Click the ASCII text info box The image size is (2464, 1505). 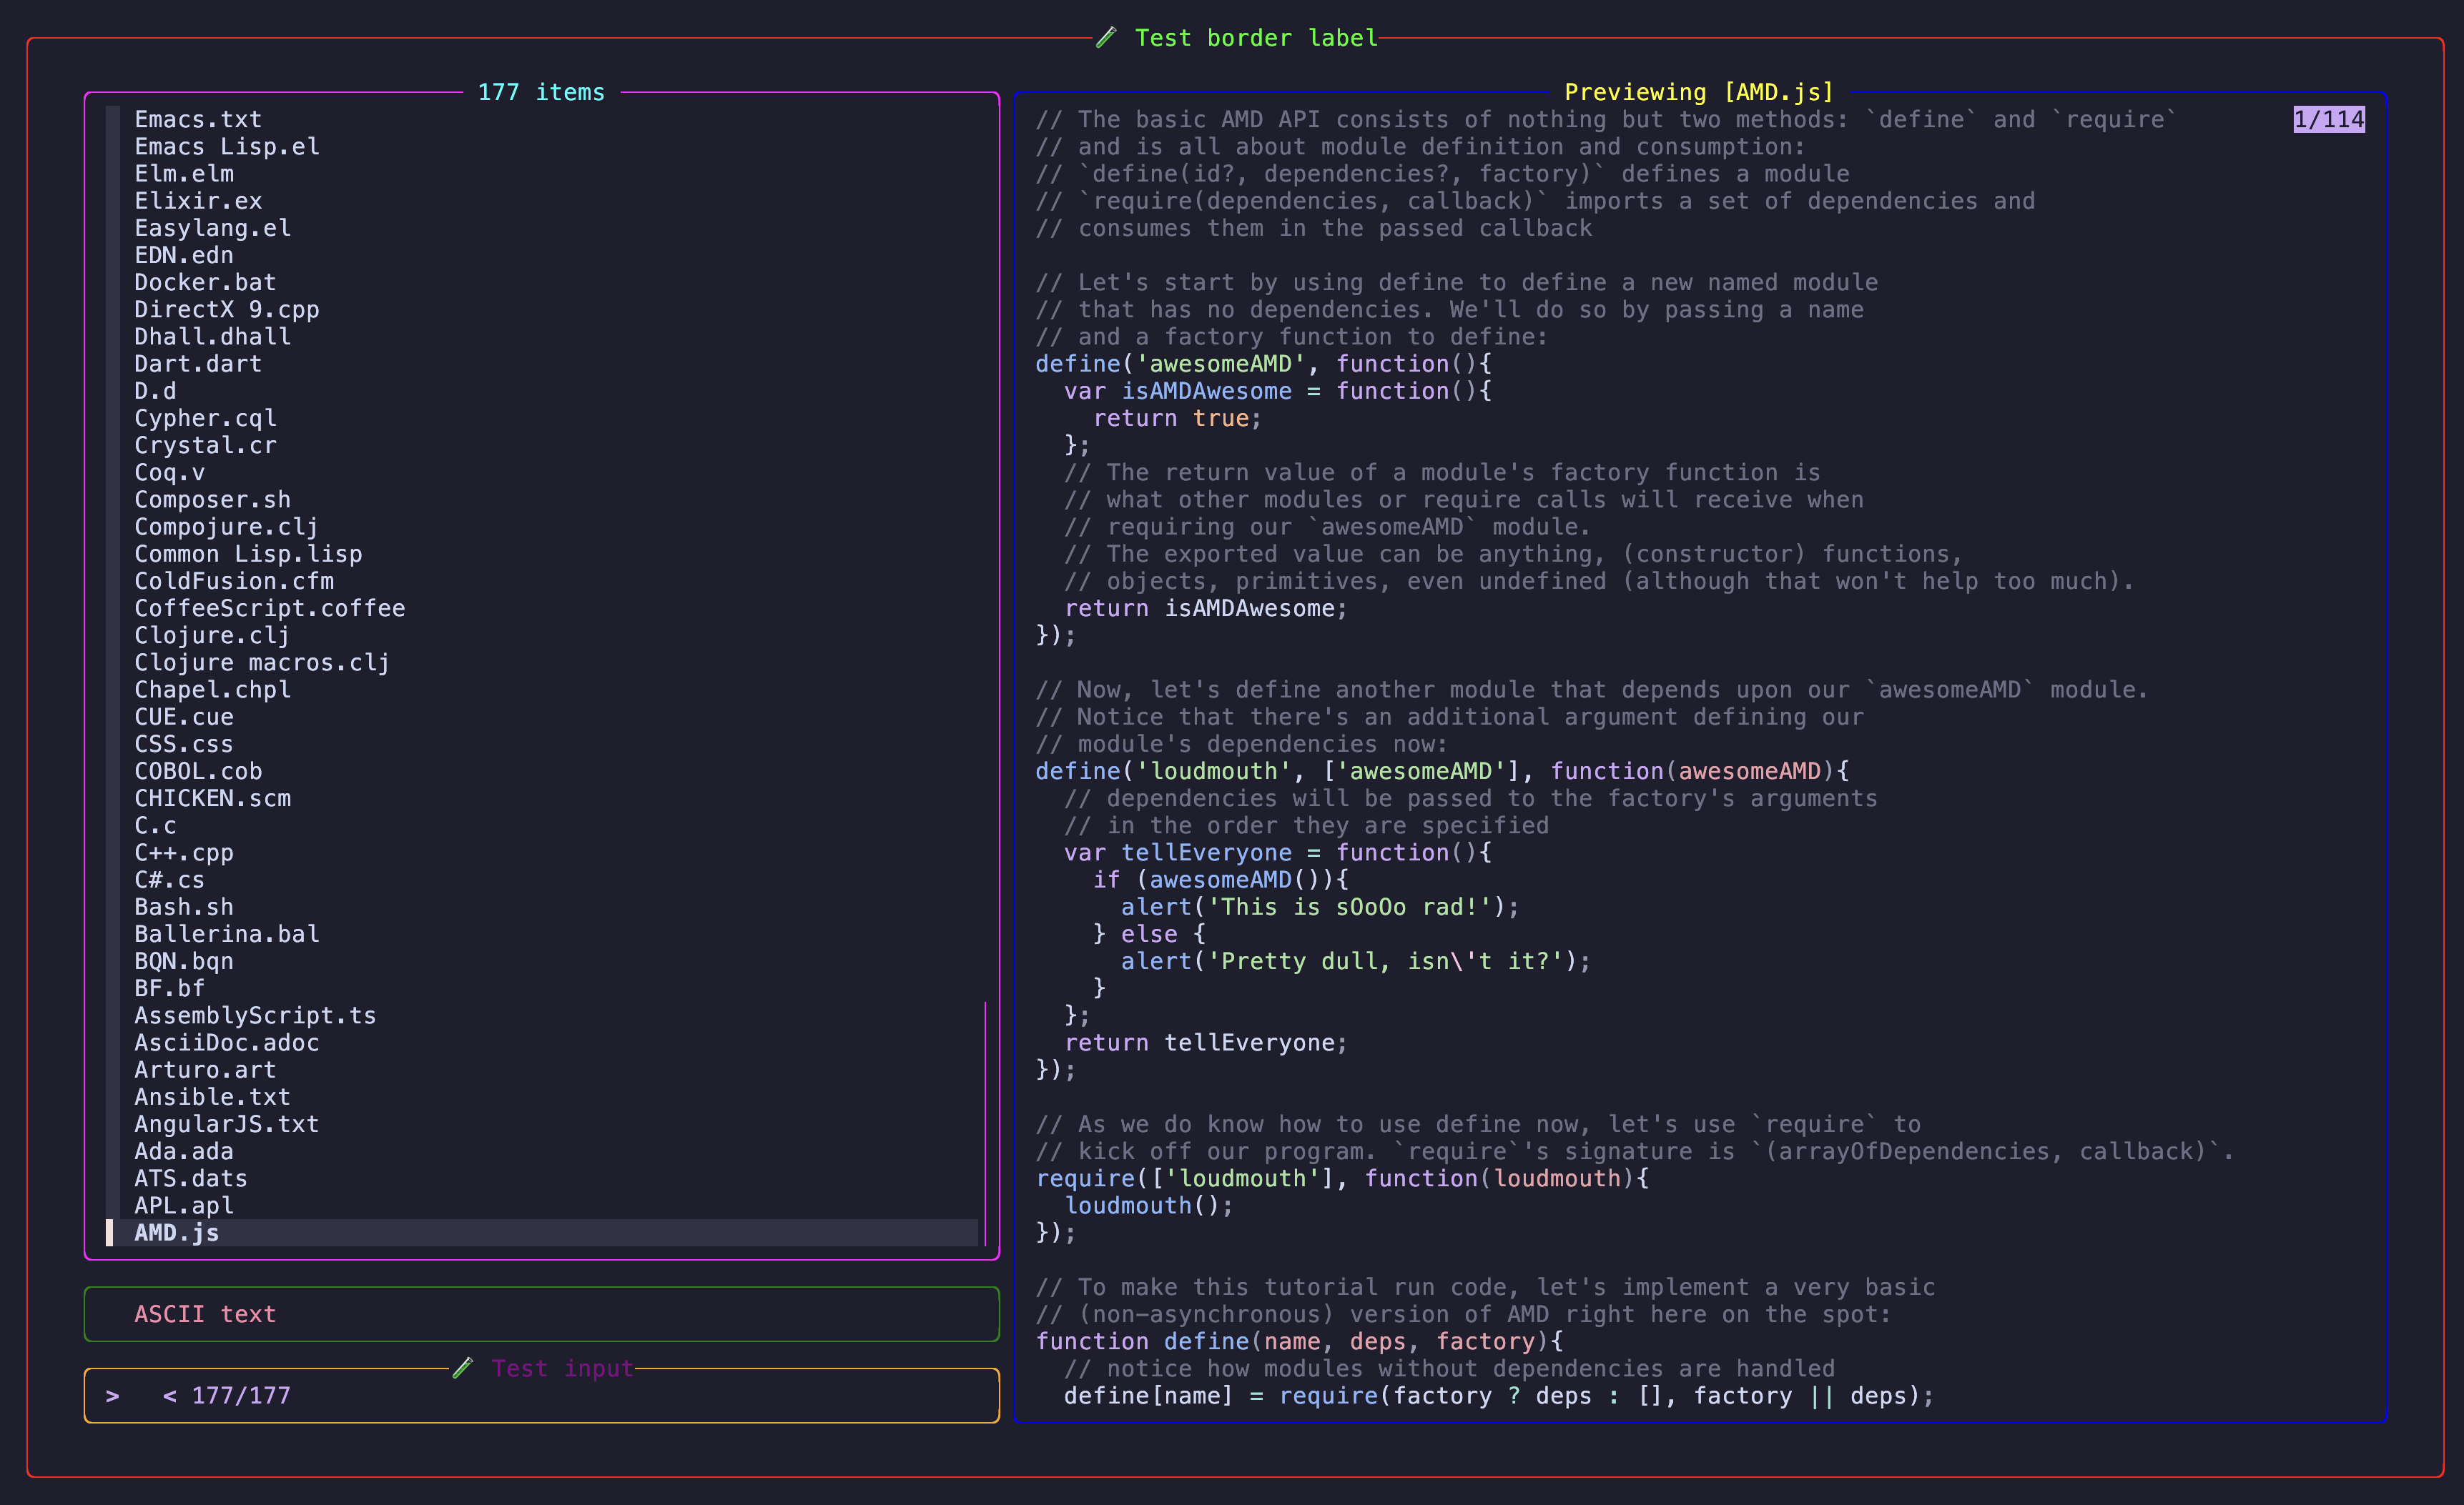541,1314
